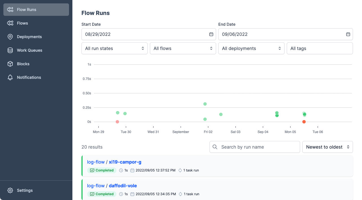This screenshot has height=200, width=362.
Task: Focus the Search by run name box
Action: click(255, 147)
